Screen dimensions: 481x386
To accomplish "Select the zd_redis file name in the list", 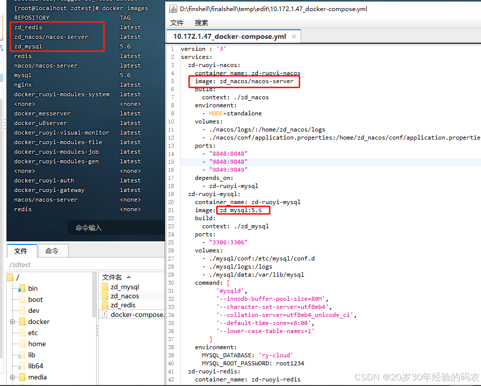I will pos(123,305).
